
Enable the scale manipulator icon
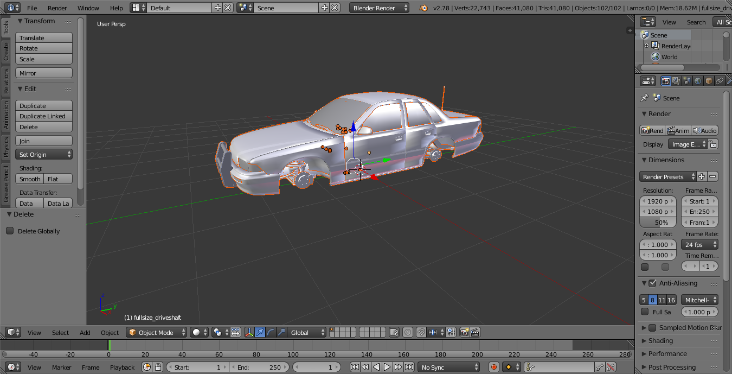click(281, 332)
